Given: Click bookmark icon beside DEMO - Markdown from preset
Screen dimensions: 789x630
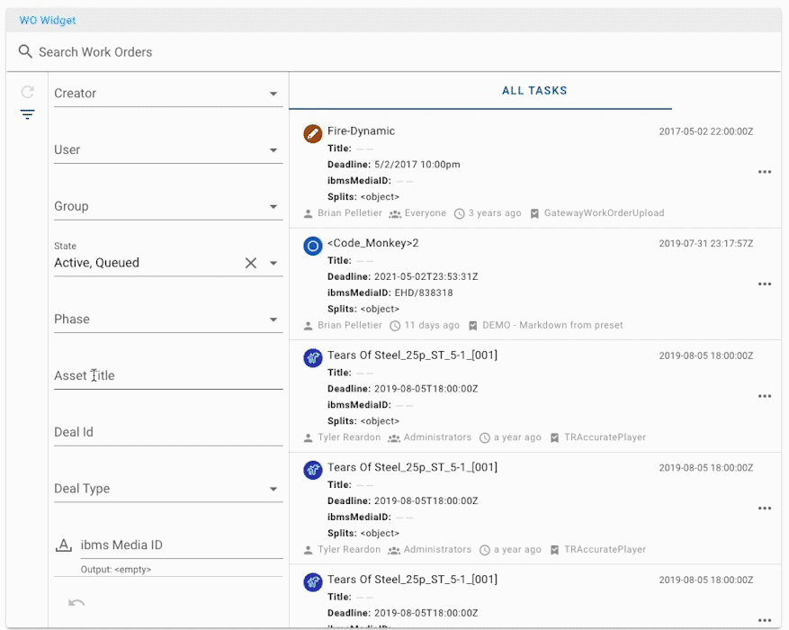Looking at the screenshot, I should pos(472,326).
